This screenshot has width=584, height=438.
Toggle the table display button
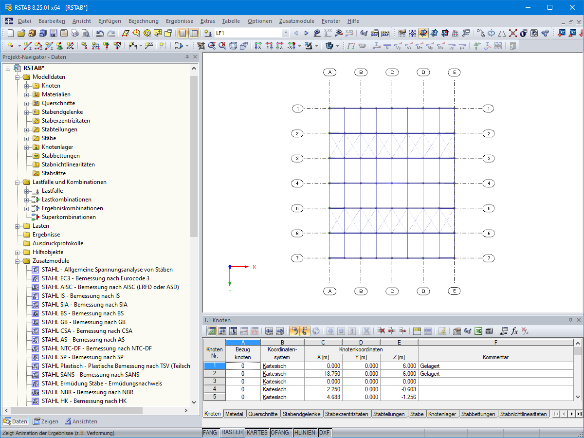point(194,33)
